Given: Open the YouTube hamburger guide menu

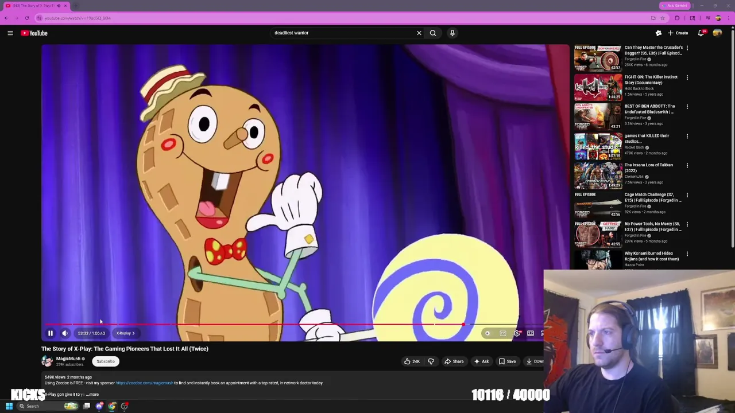Looking at the screenshot, I should point(10,33).
